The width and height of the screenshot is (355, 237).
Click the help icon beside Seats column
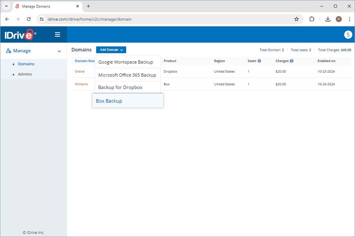coord(259,61)
